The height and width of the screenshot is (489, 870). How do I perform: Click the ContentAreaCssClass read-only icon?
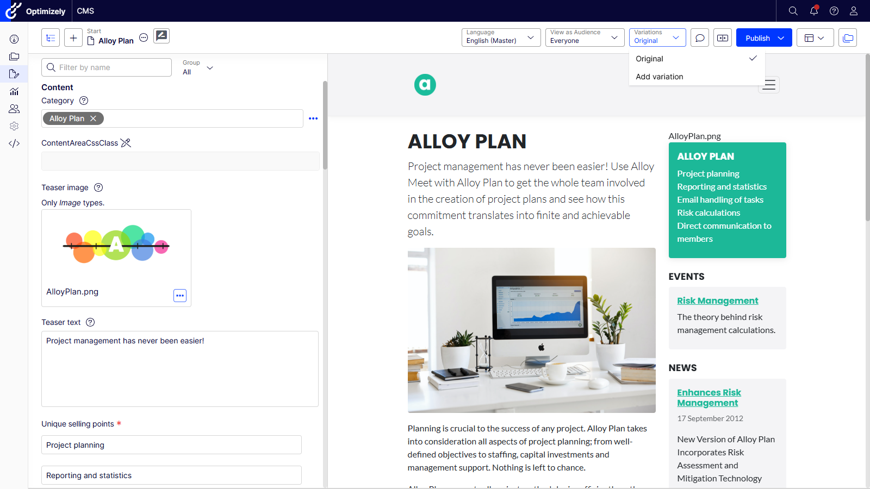[126, 143]
